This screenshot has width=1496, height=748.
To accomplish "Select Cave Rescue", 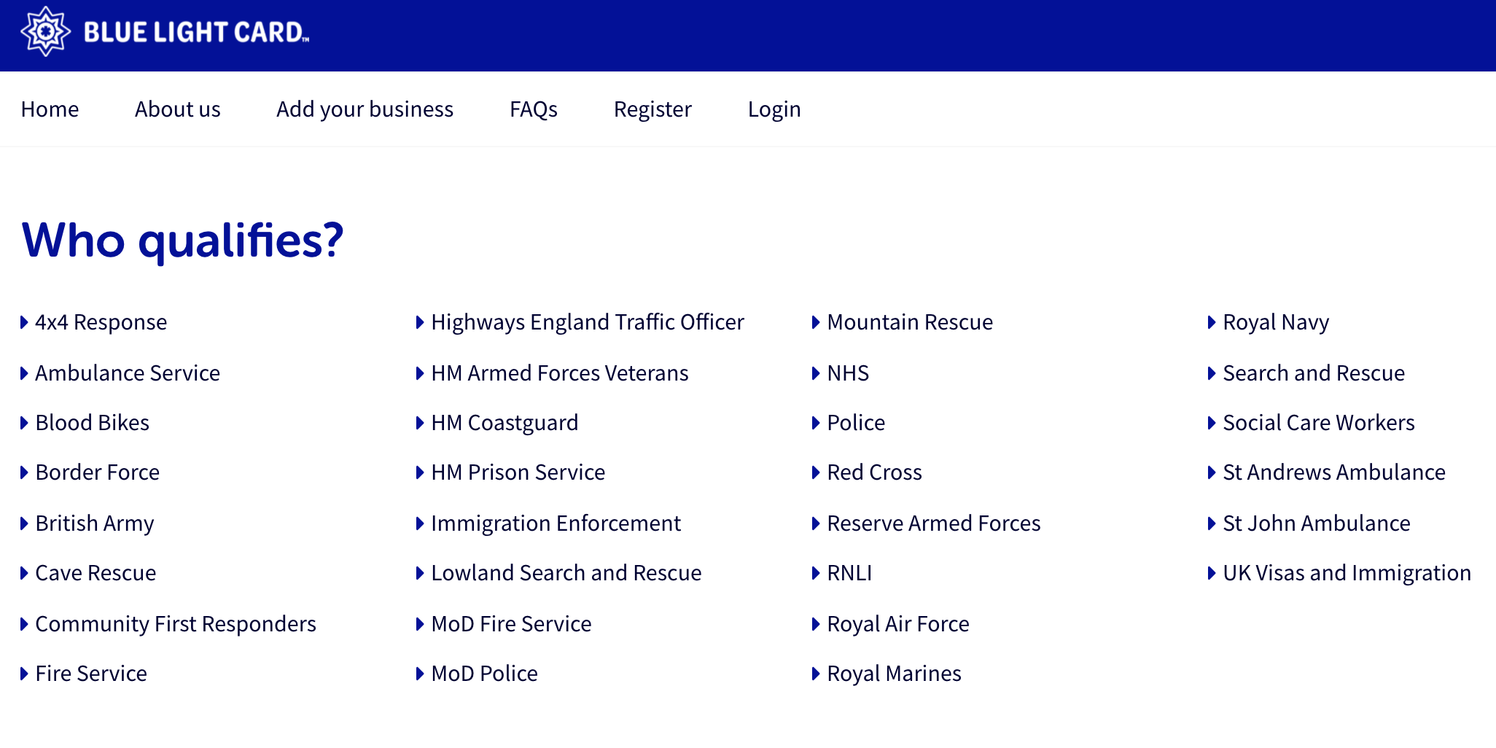I will (x=96, y=573).
